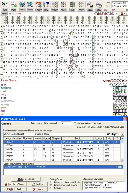Viewport: 128px width, 193px height.
Task: Click the 'vixen' term in the list
Action: coord(3,114)
